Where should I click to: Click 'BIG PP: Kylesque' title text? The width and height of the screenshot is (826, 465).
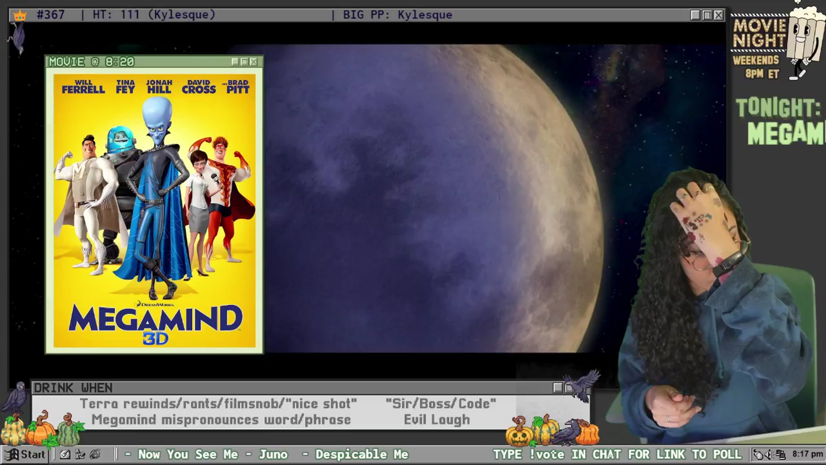397,15
